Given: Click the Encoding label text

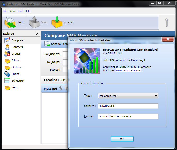Looking at the screenshot, I should (x=51, y=80).
